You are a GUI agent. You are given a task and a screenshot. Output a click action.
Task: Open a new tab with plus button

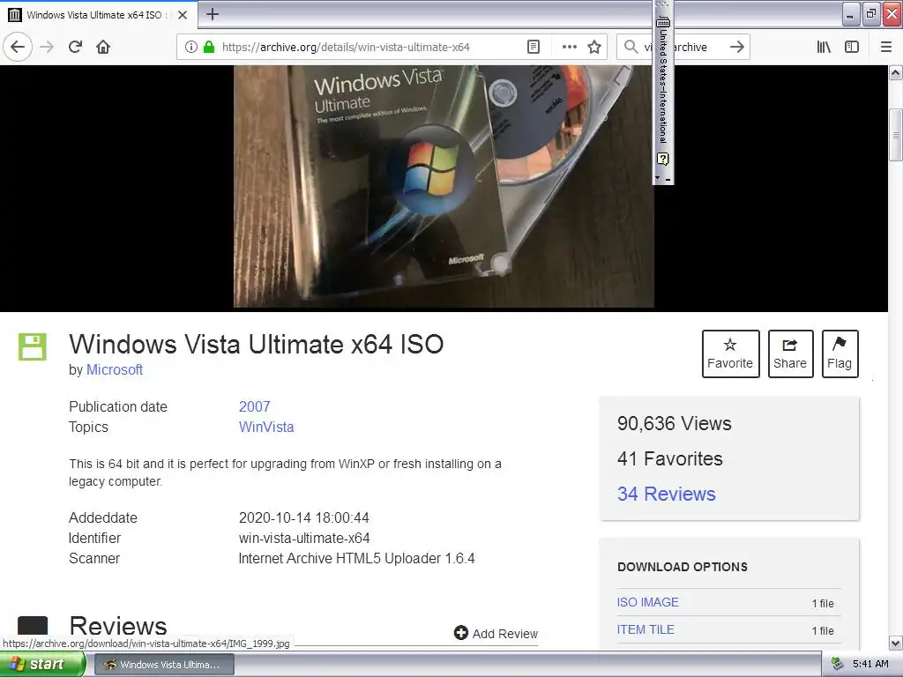pyautogui.click(x=212, y=14)
